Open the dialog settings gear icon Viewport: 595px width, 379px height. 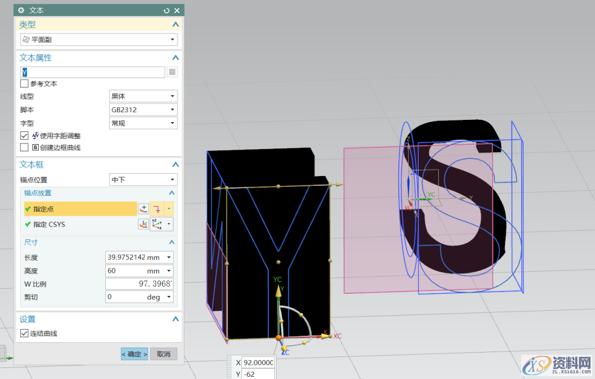click(21, 10)
